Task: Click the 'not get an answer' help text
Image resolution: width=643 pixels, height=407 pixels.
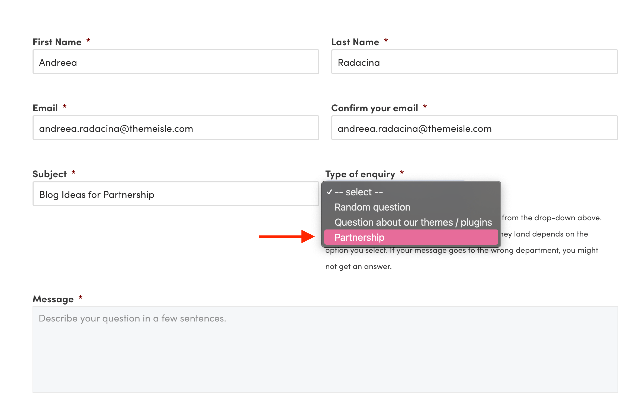Action: tap(358, 267)
